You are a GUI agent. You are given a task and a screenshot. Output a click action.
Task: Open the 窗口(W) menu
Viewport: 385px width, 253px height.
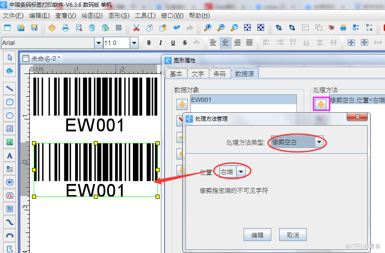point(172,16)
